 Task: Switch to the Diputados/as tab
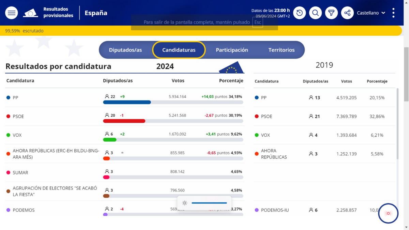click(x=125, y=50)
